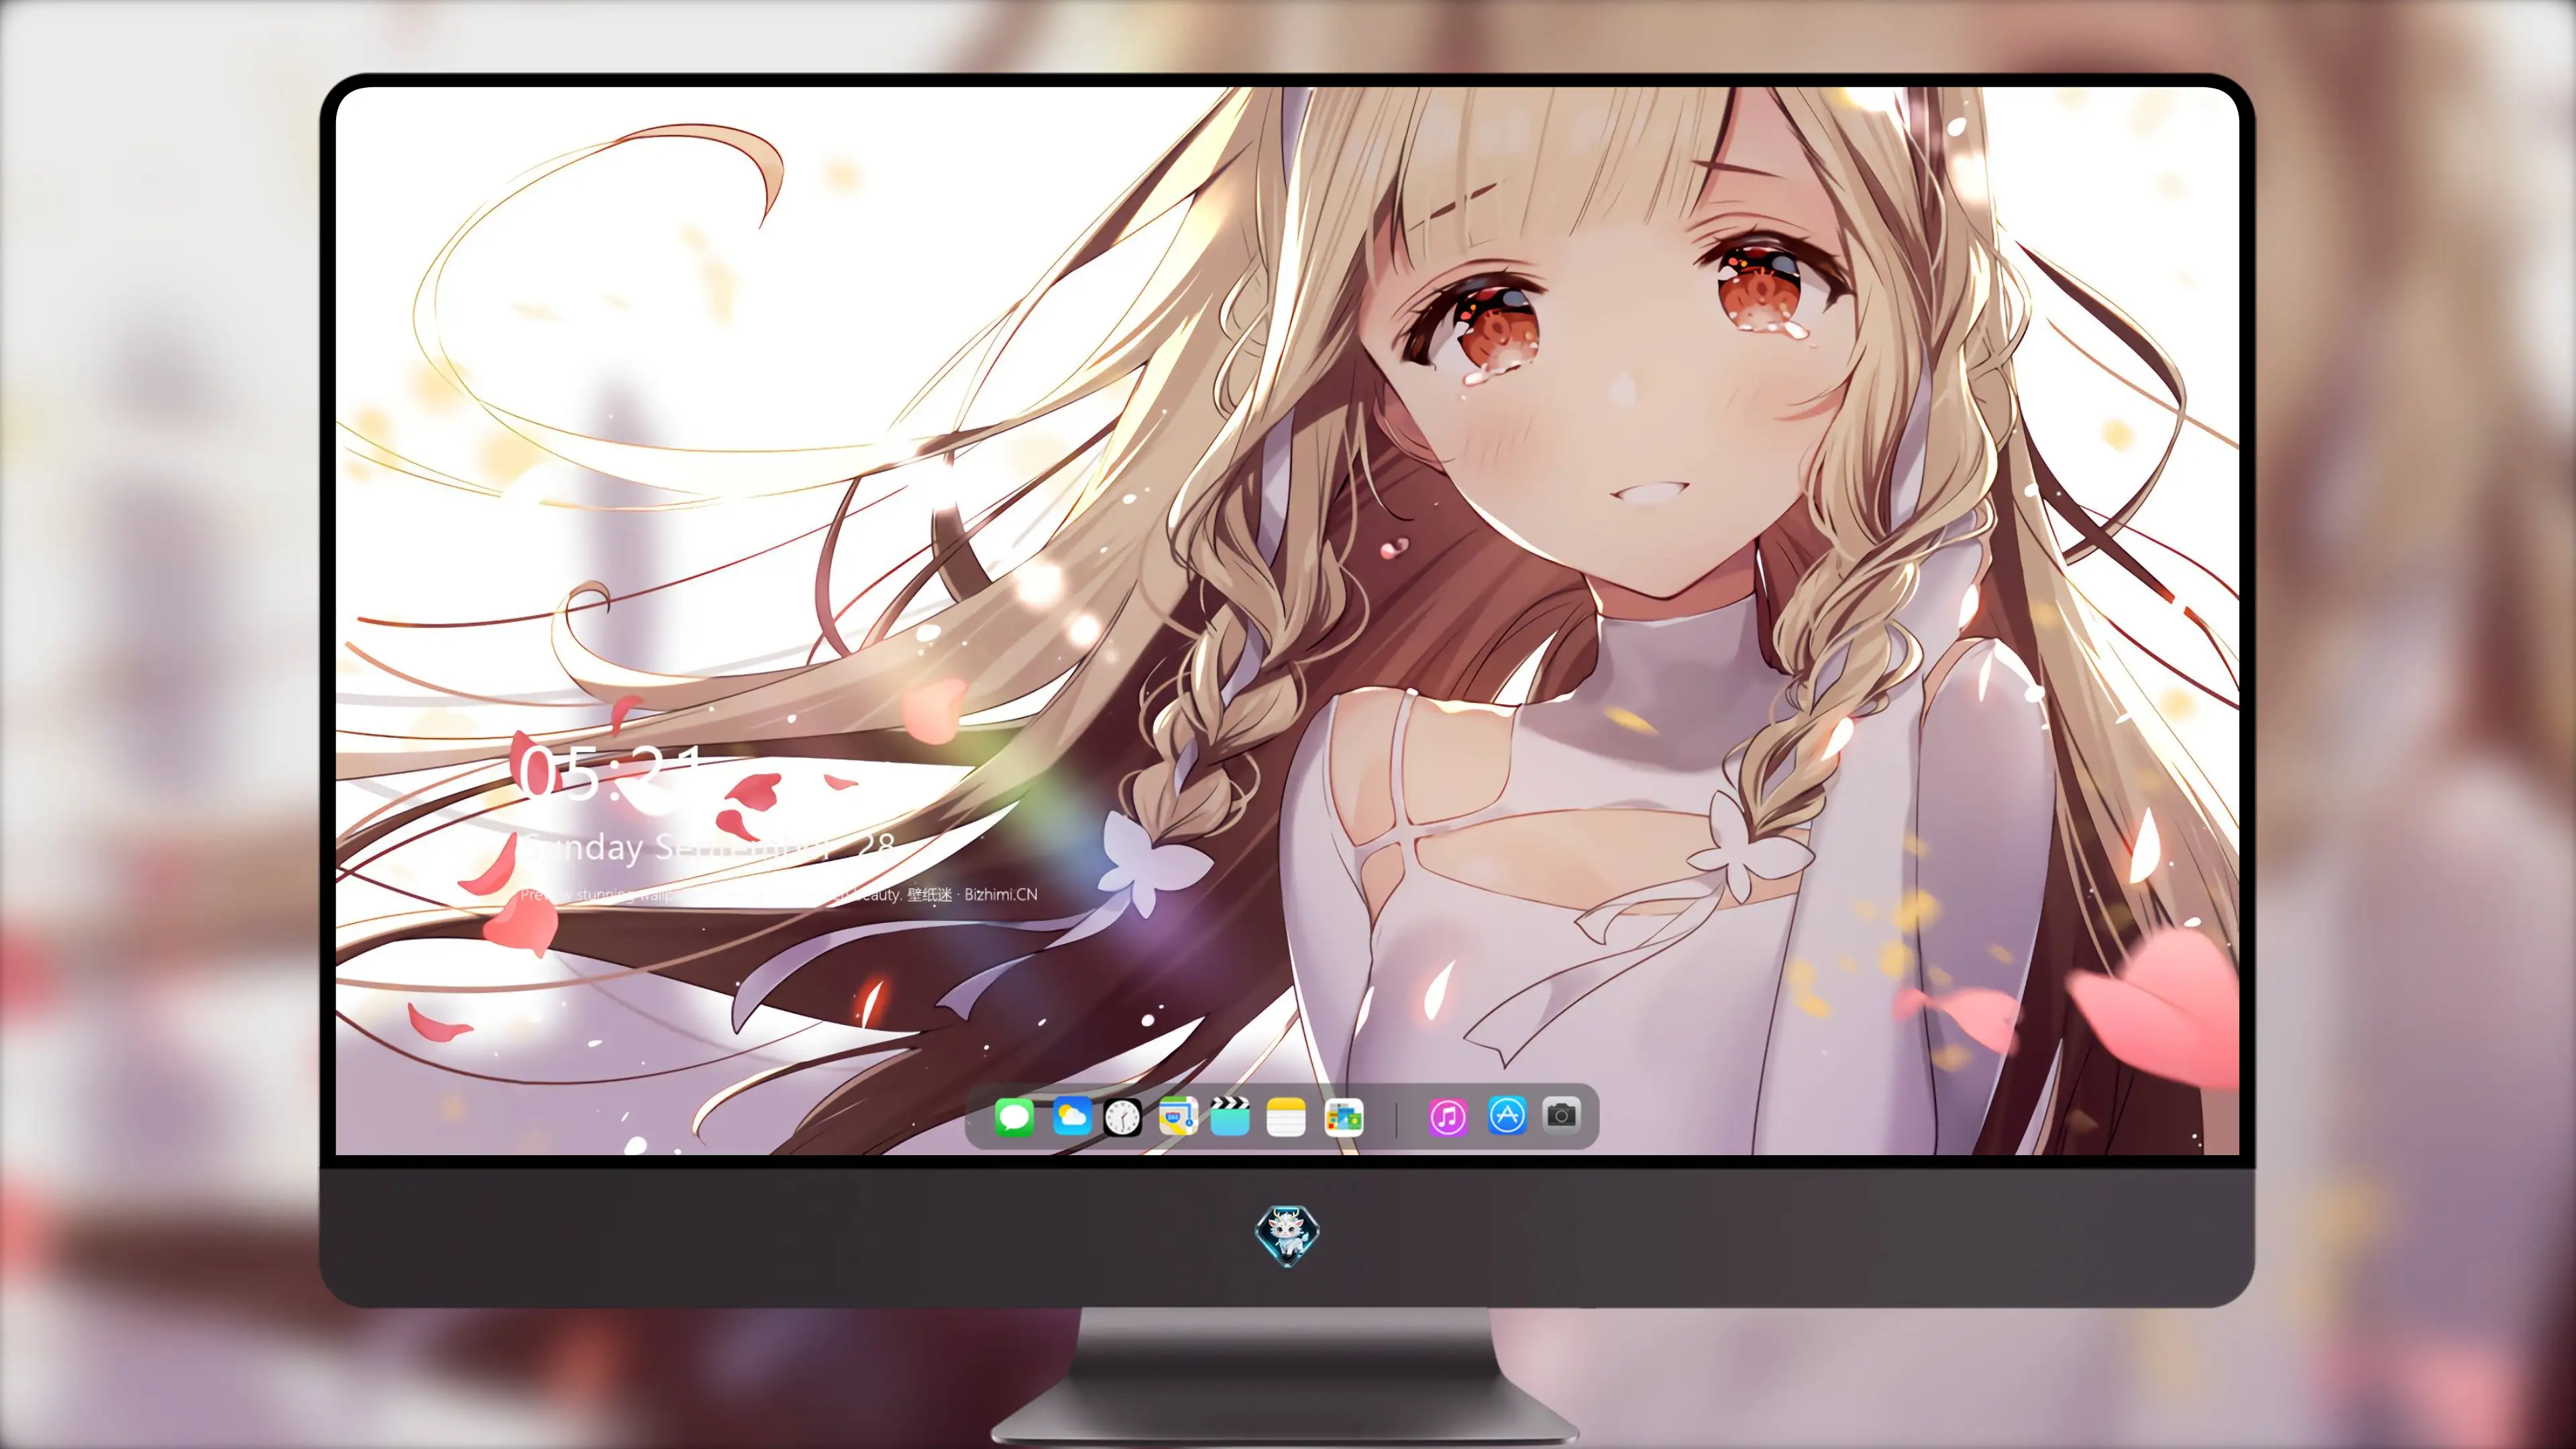
Task: Click the 05:21 clock display
Action: click(612, 773)
